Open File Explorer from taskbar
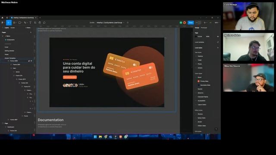 point(100,137)
